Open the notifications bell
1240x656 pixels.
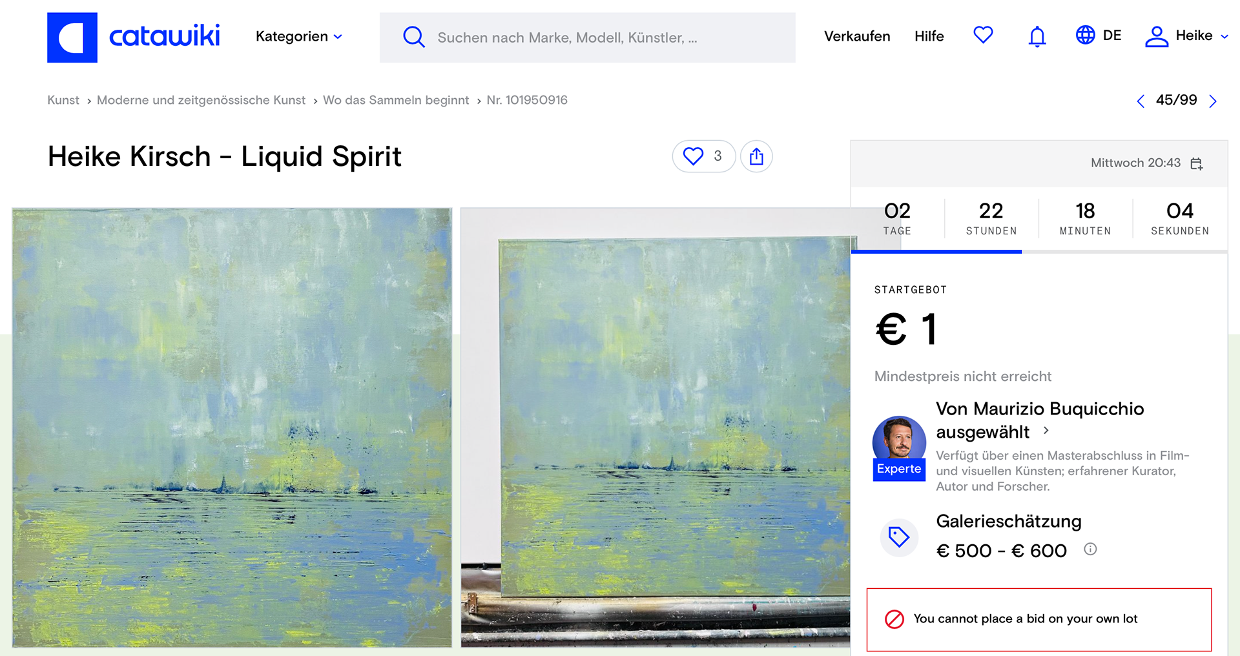pyautogui.click(x=1037, y=36)
